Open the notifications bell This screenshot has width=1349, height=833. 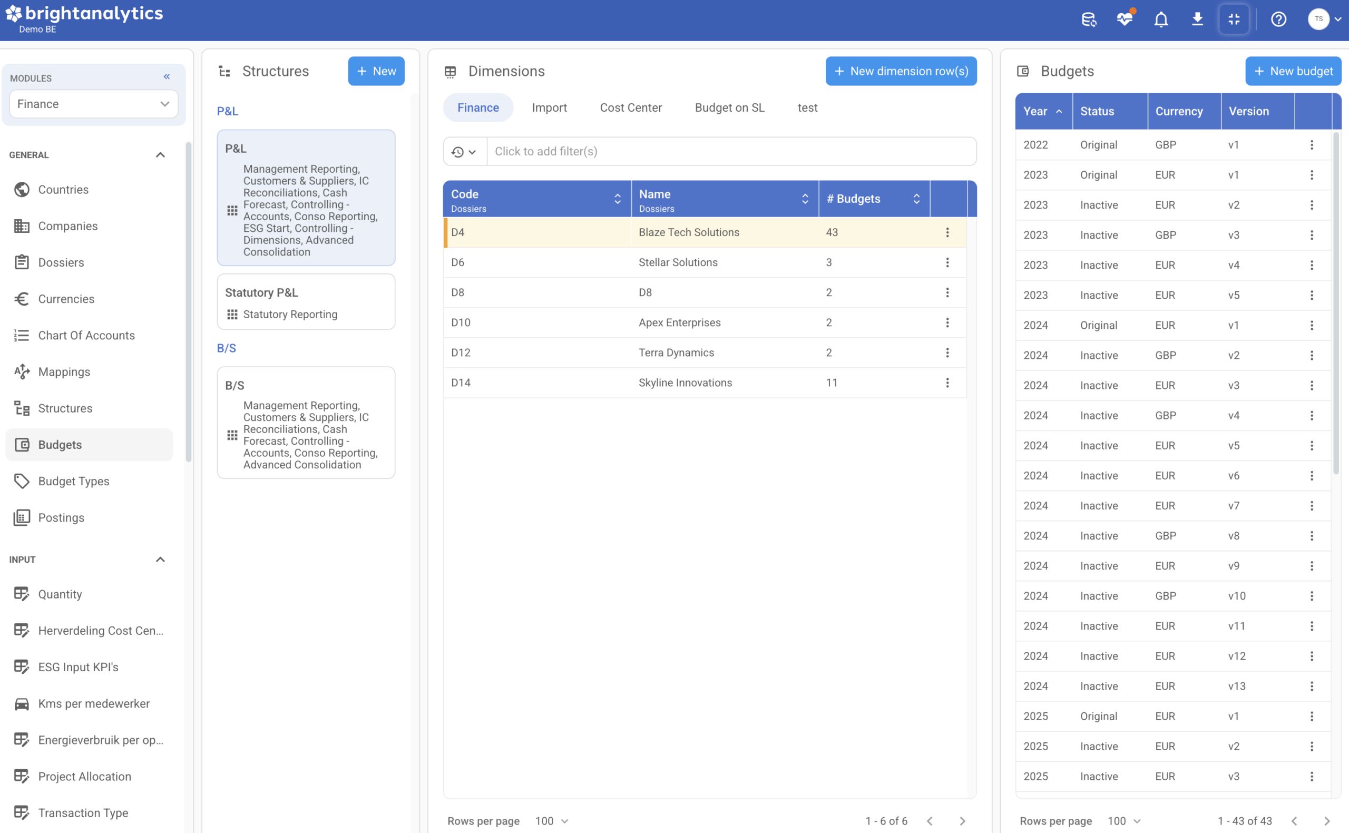pyautogui.click(x=1160, y=20)
